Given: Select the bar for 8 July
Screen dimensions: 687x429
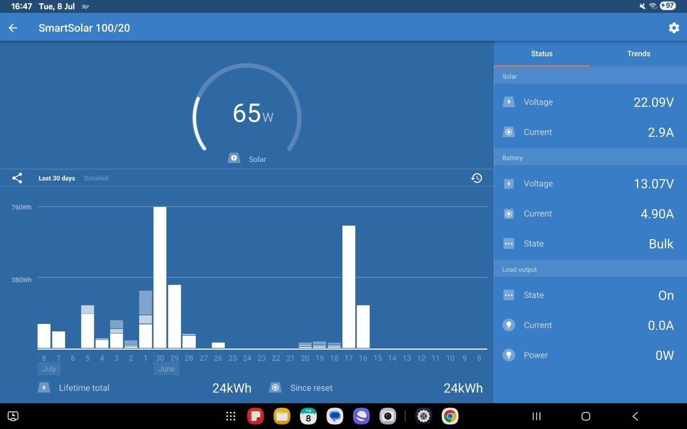Looking at the screenshot, I should pos(44,336).
